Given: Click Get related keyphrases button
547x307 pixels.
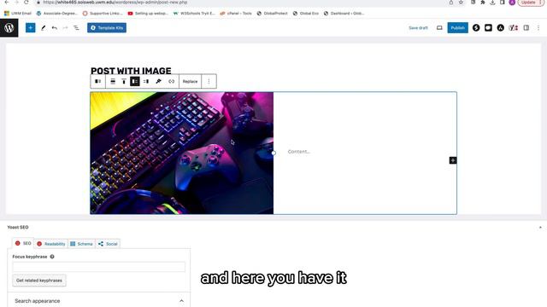Looking at the screenshot, I should tap(39, 281).
